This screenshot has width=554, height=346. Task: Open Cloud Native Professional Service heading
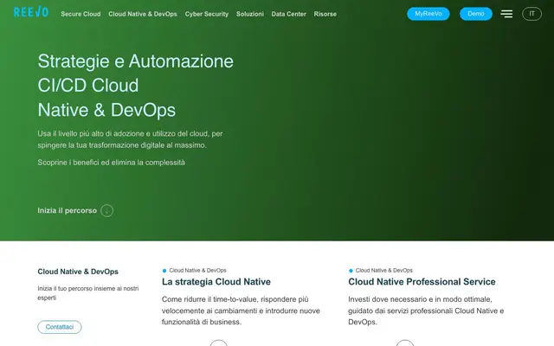click(422, 282)
